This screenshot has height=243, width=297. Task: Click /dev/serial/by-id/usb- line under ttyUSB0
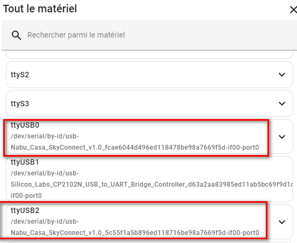45,136
